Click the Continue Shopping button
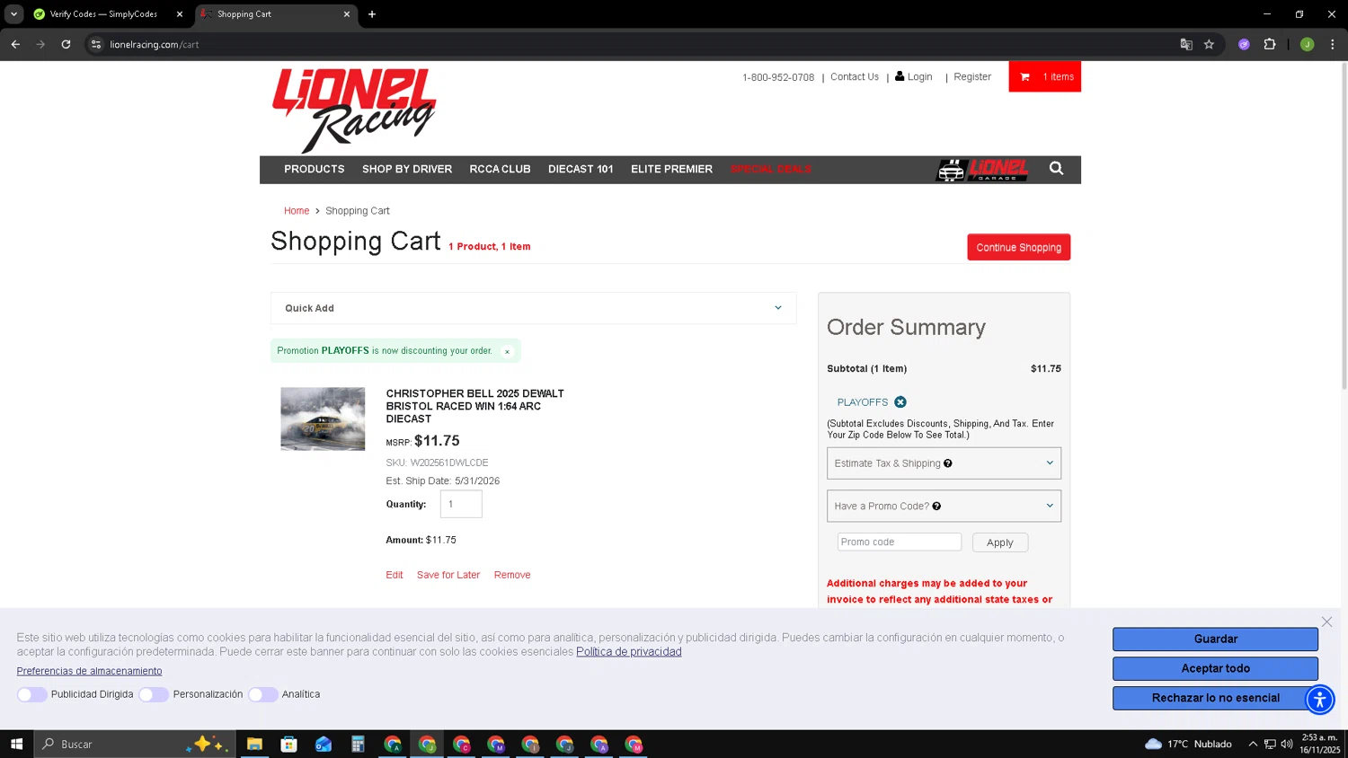The image size is (1348, 758). pos(1018,247)
